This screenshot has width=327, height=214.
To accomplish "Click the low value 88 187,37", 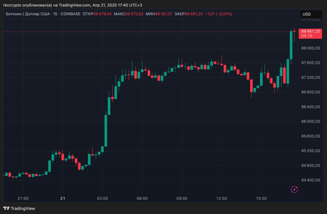I will point(163,14).
